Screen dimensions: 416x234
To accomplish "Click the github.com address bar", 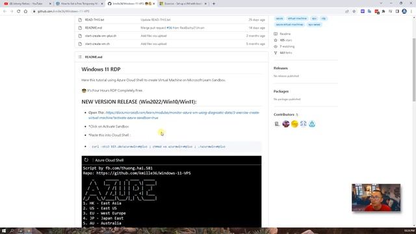I will click(186, 12).
